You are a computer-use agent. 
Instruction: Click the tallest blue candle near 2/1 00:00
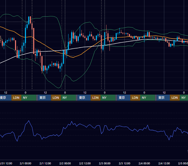pyautogui.click(x=25, y=35)
